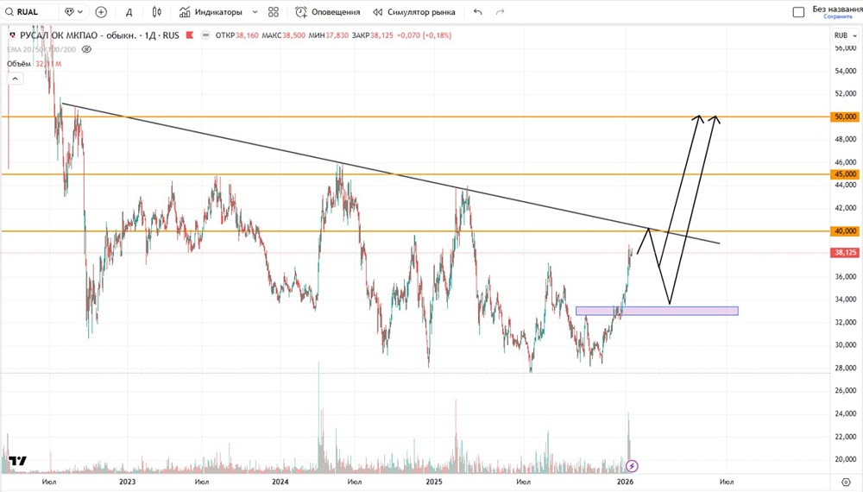The image size is (863, 492).
Task: Select the purple support zone rectangle
Action: [657, 311]
